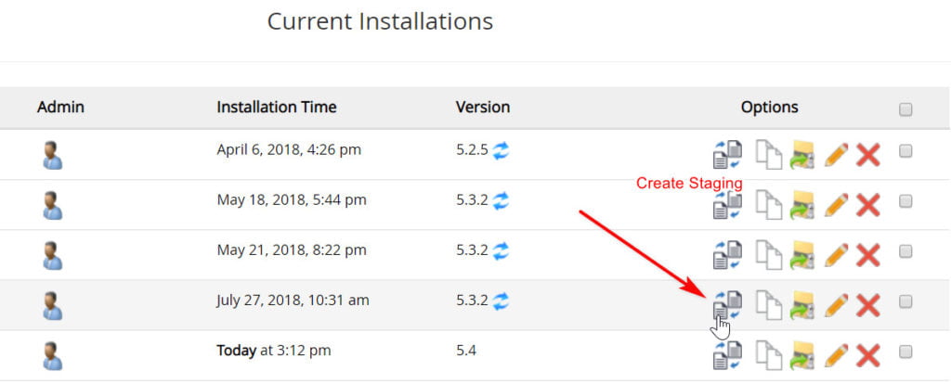Remove the installation made Today at 3:12 pm
Screen dimensions: 951x384
coord(868,355)
